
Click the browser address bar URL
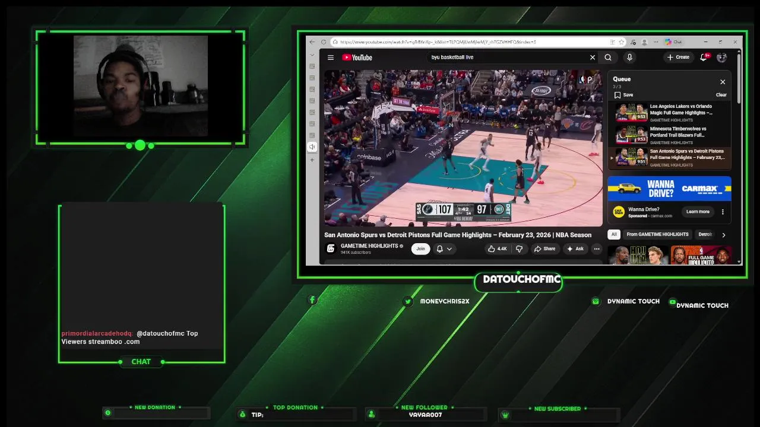pos(438,42)
